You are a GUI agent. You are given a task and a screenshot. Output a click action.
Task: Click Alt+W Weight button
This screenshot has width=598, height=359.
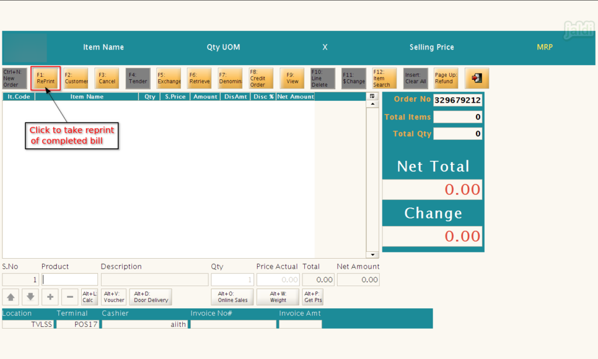(x=278, y=297)
